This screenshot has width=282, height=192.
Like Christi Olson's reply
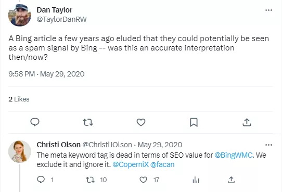coord(143,180)
